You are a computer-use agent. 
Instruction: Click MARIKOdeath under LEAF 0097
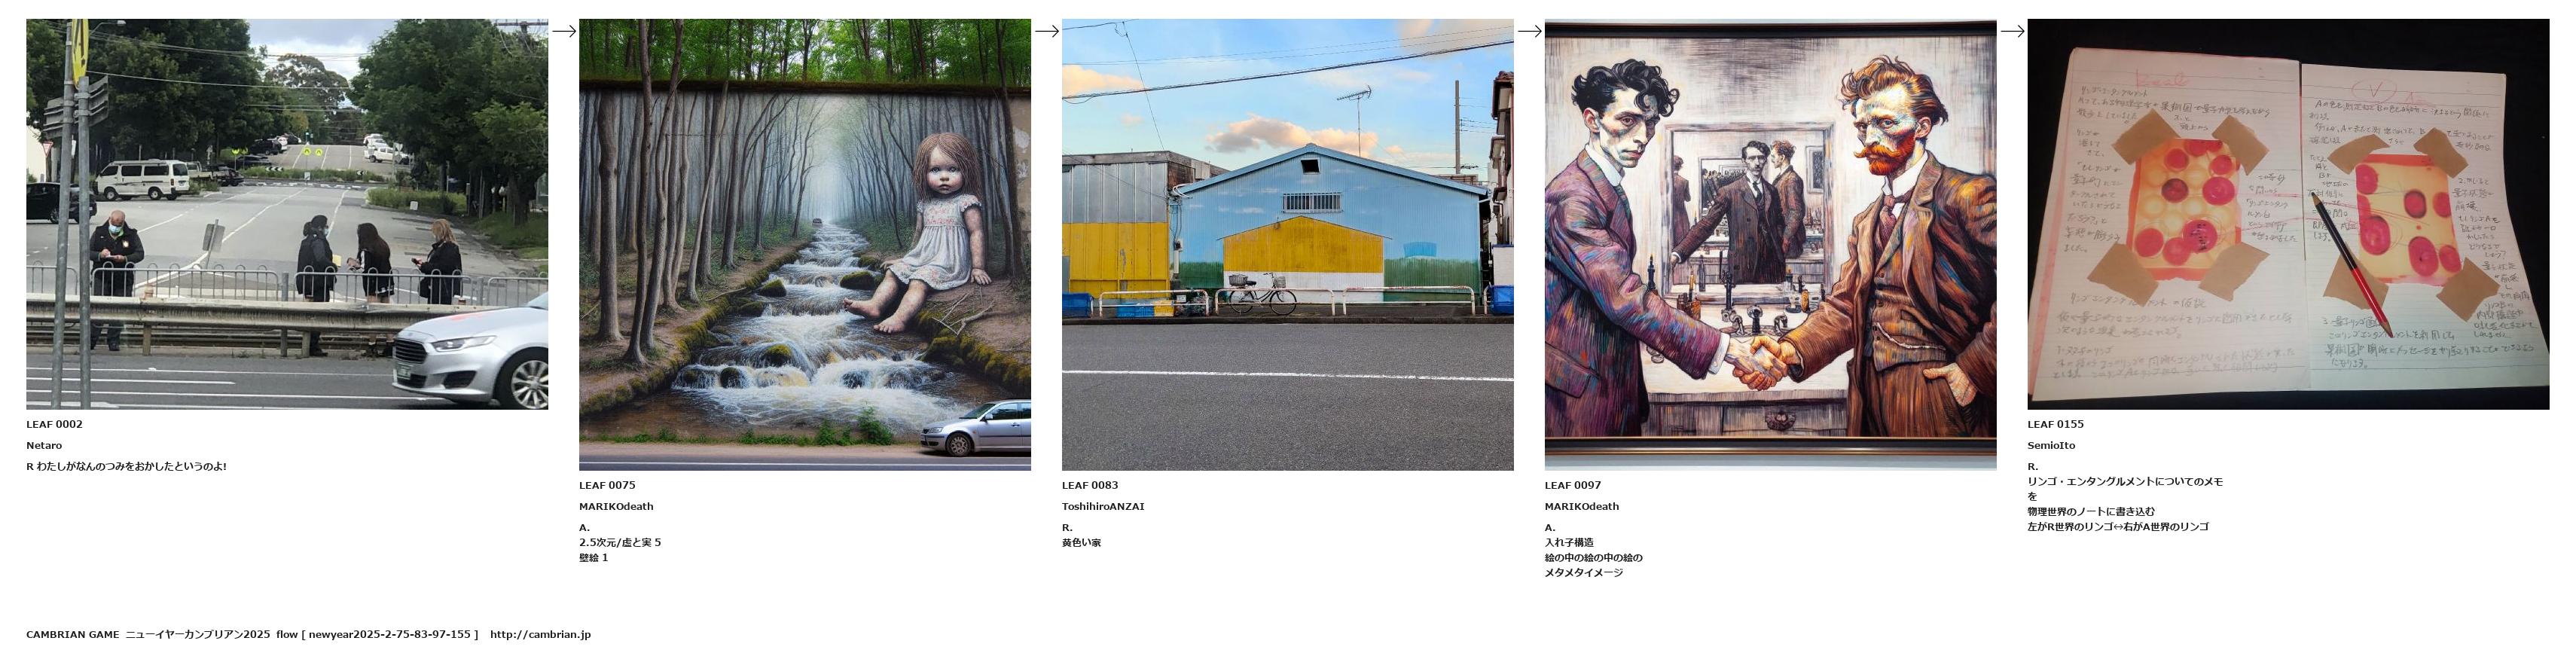click(x=1582, y=506)
